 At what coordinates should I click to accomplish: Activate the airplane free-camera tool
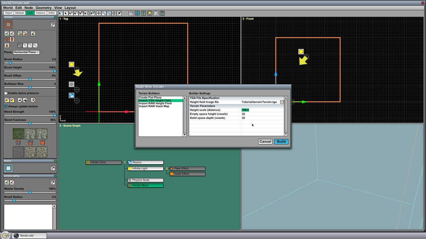119,13
